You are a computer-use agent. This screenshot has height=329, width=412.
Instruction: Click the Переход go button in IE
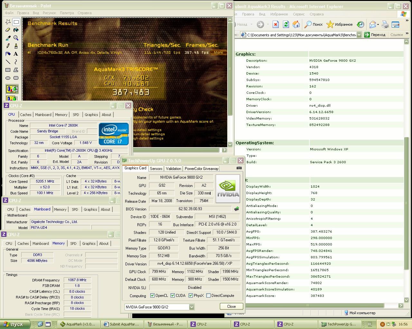375,35
